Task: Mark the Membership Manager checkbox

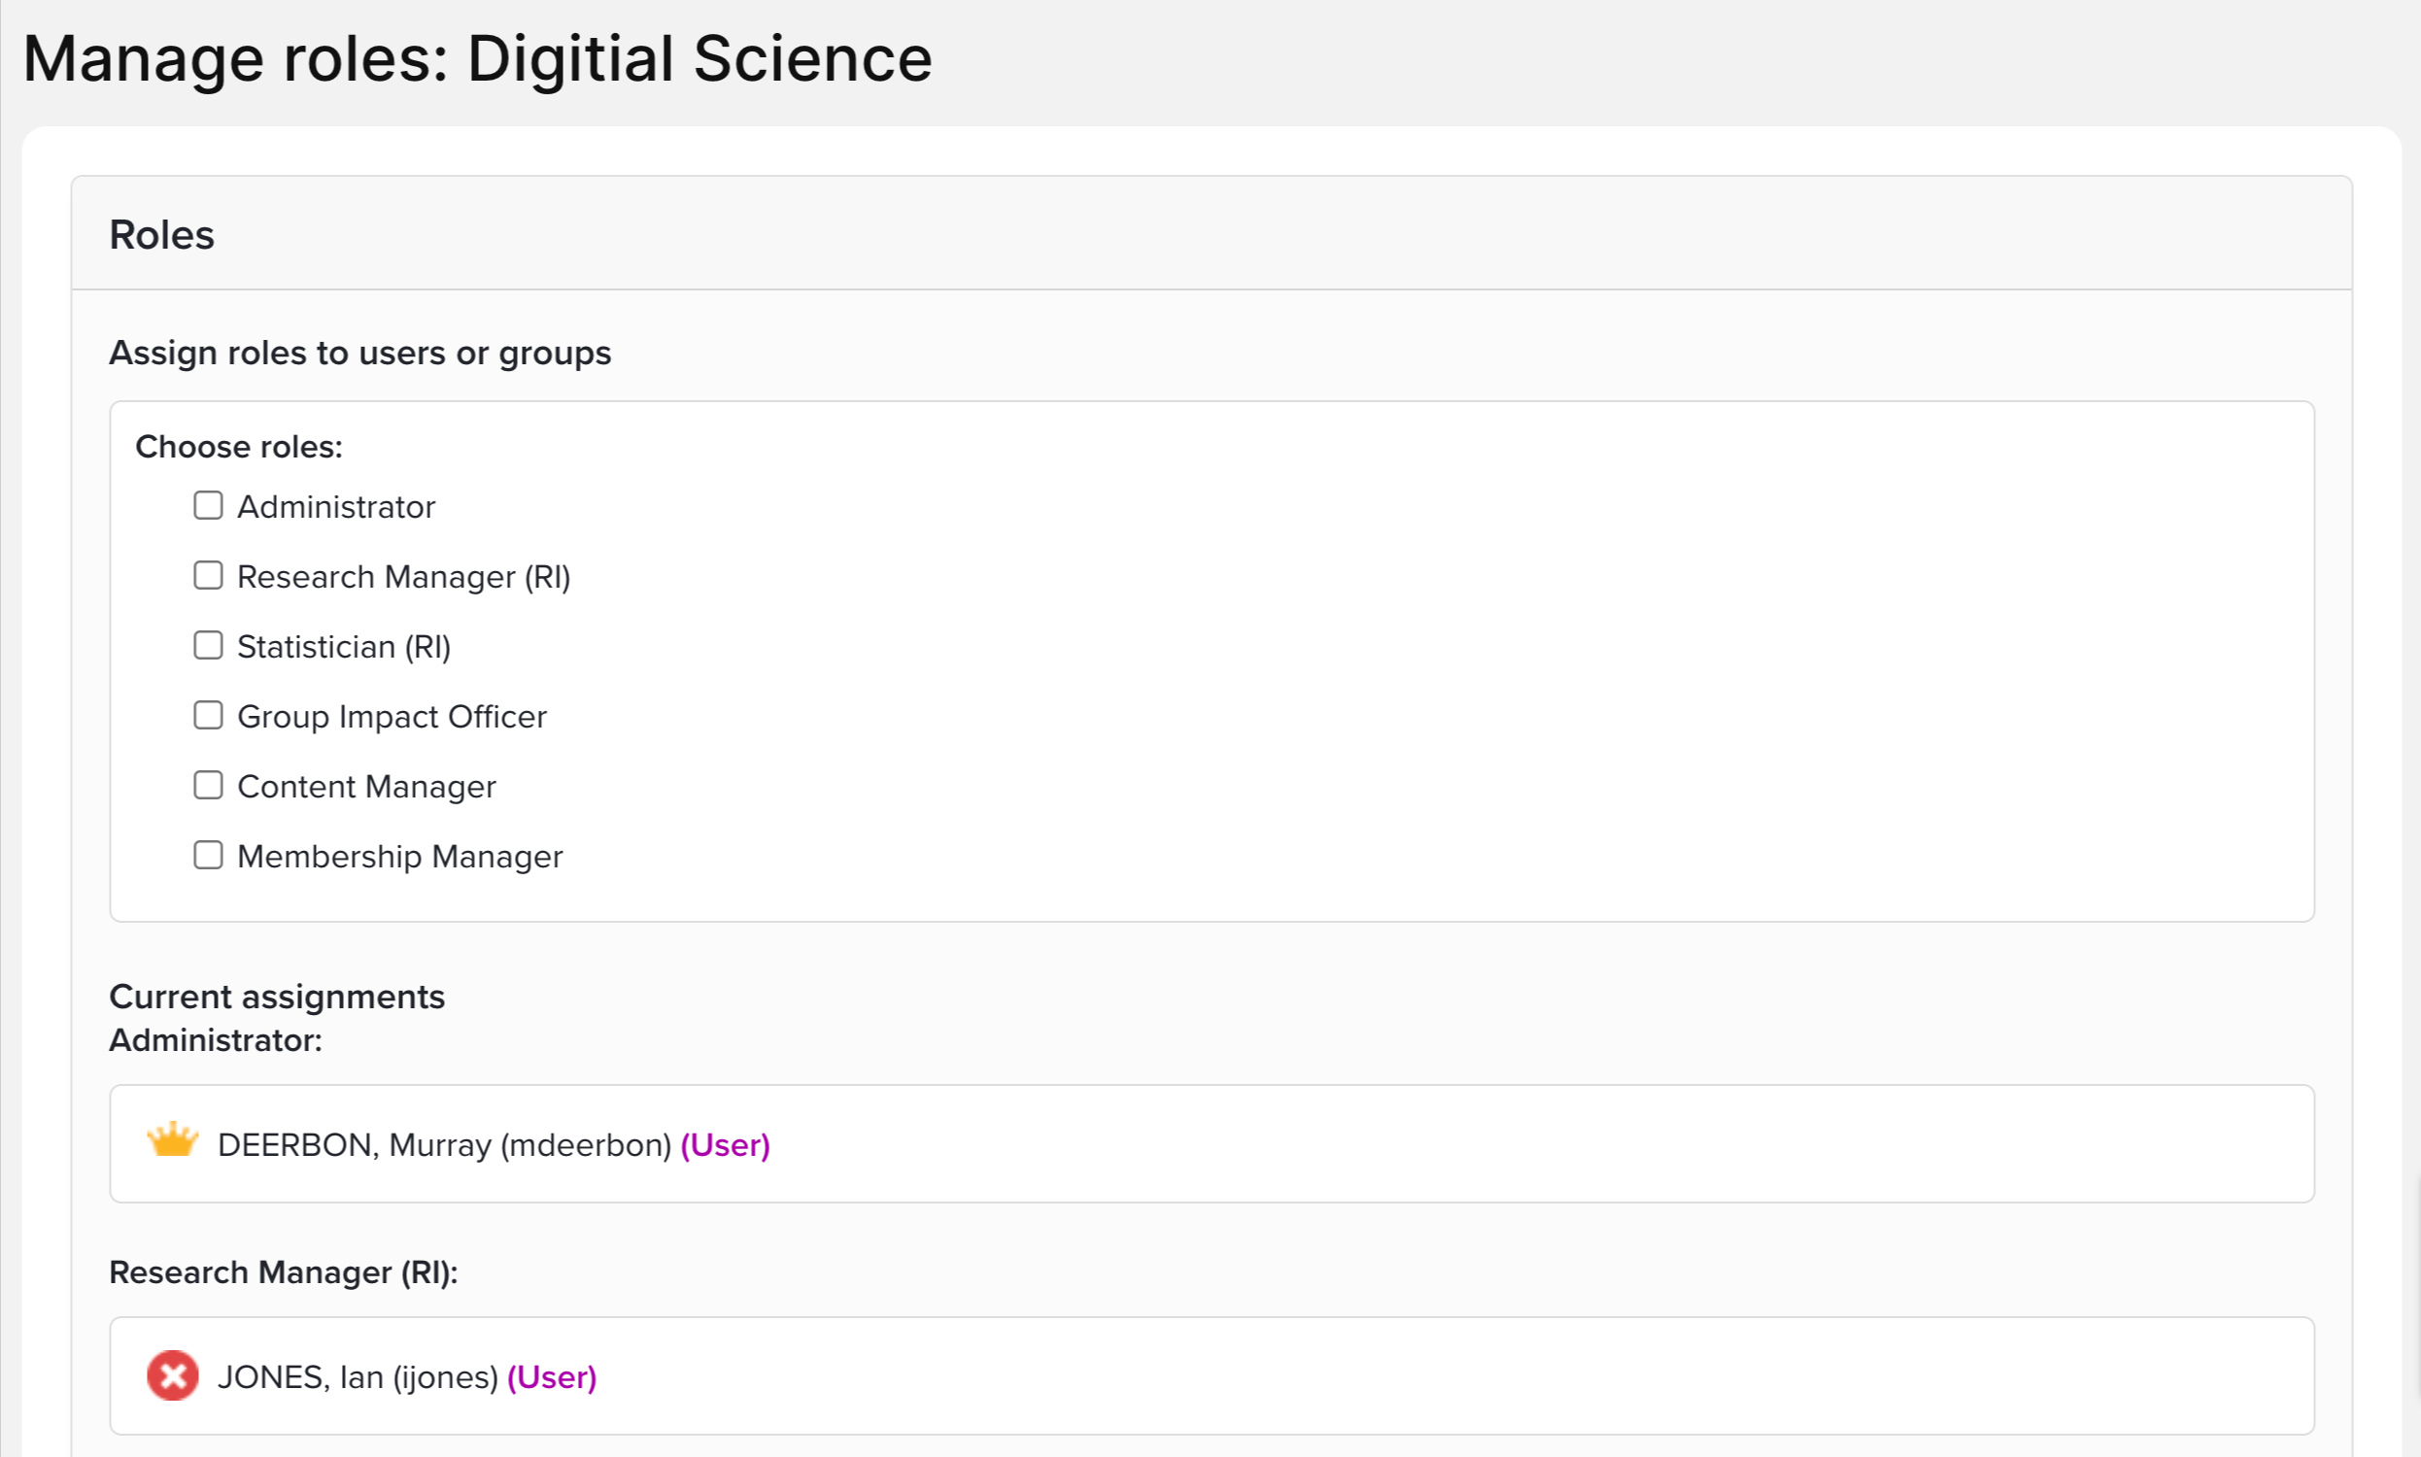Action: coord(208,855)
